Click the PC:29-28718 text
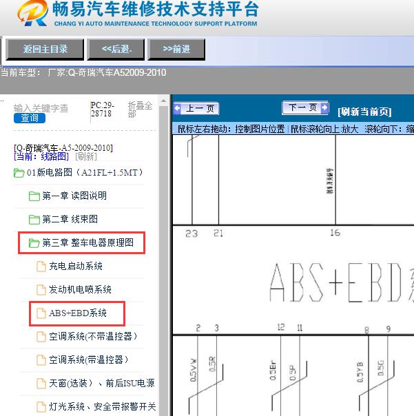Image resolution: width=414 pixels, height=416 pixels. 102,110
